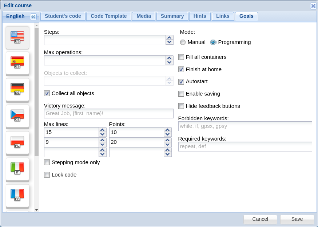Decrease Max operations with down arrow
Viewport: 318px width, 227px height.
coord(169,62)
